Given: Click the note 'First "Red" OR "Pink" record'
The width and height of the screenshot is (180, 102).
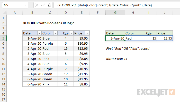Looking at the screenshot, I should point(128,49).
